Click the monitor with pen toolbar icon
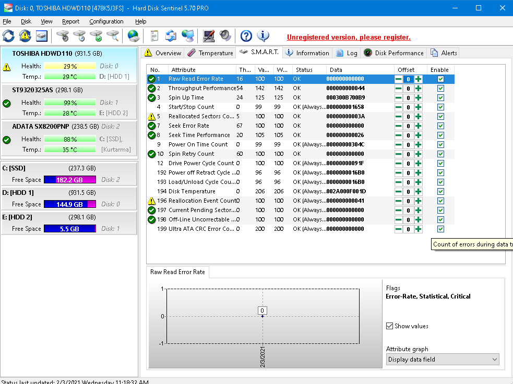 pyautogui.click(x=209, y=36)
